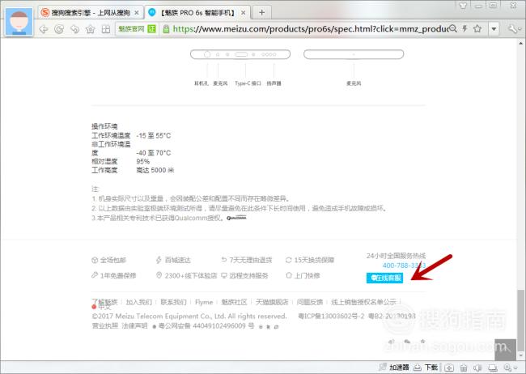
Task: Click the green padlock security icon
Action: [x=166, y=29]
